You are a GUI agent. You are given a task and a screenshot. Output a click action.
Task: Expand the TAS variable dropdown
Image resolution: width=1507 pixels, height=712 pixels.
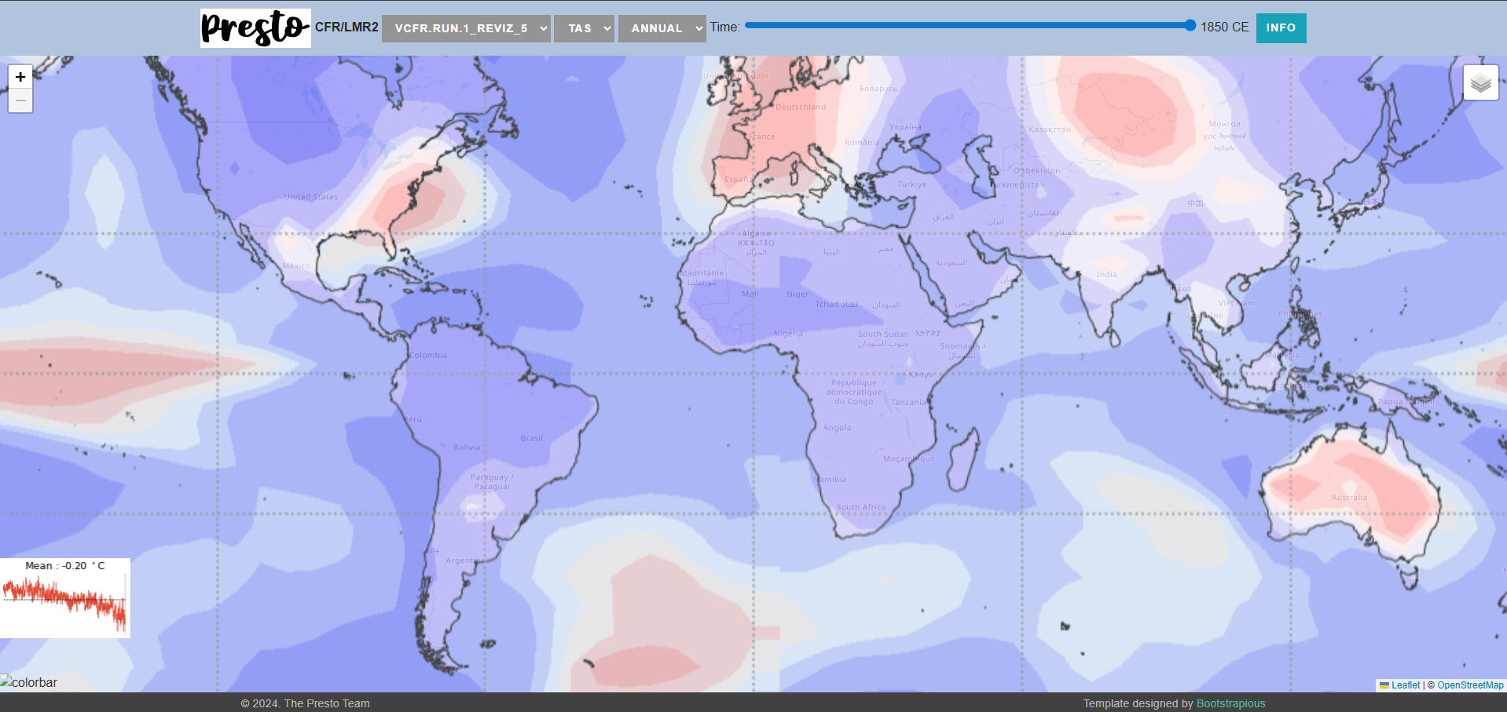(584, 28)
